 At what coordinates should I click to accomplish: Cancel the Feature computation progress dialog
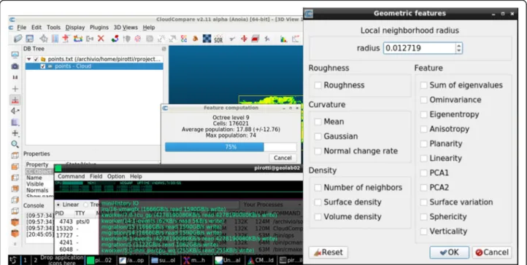click(x=282, y=158)
